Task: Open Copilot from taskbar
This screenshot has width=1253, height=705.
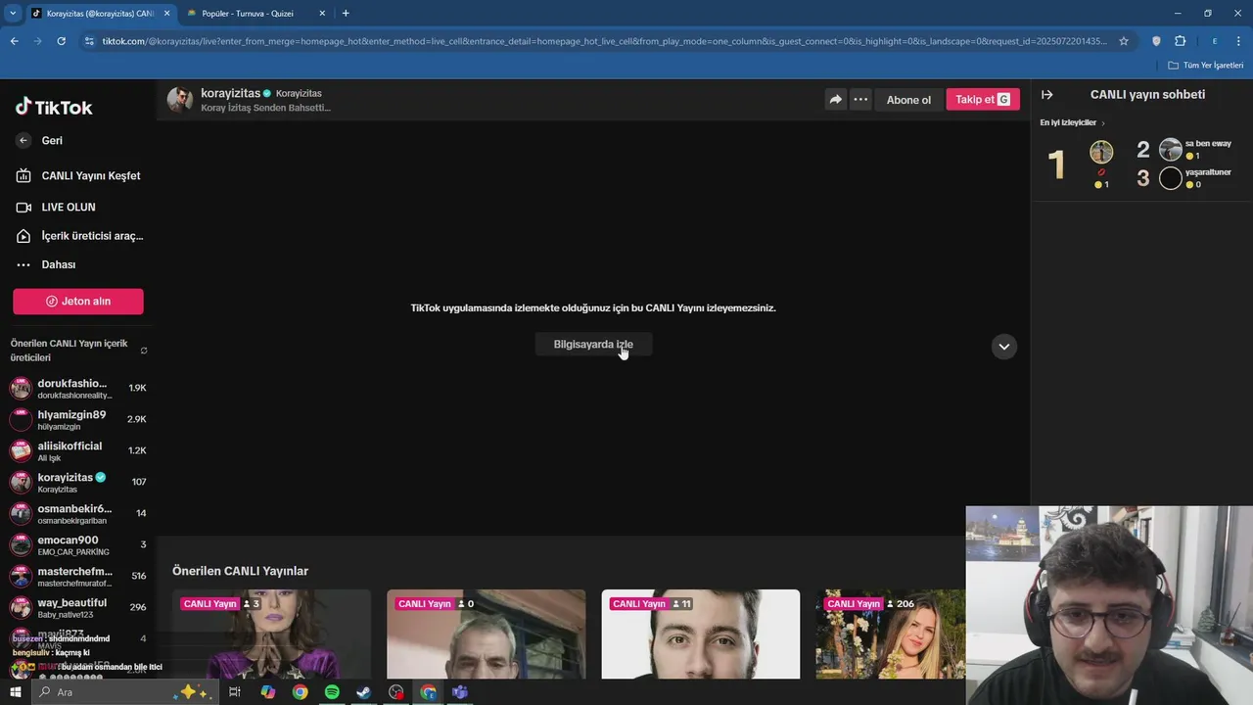Action: [267, 692]
